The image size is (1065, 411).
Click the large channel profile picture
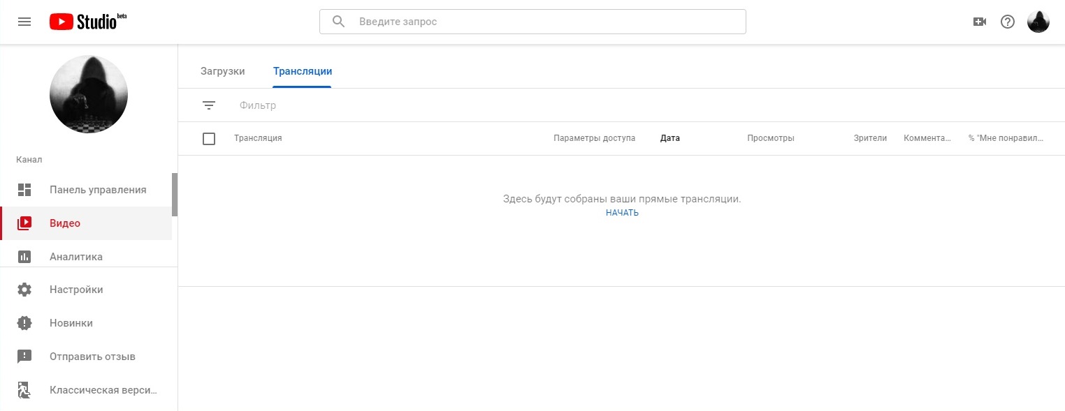point(89,94)
